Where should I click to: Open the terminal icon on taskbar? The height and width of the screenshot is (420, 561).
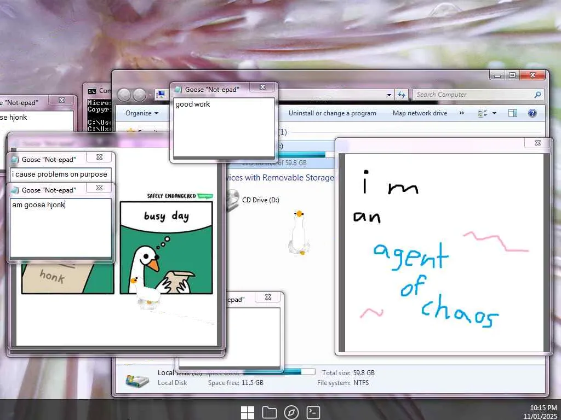point(313,412)
